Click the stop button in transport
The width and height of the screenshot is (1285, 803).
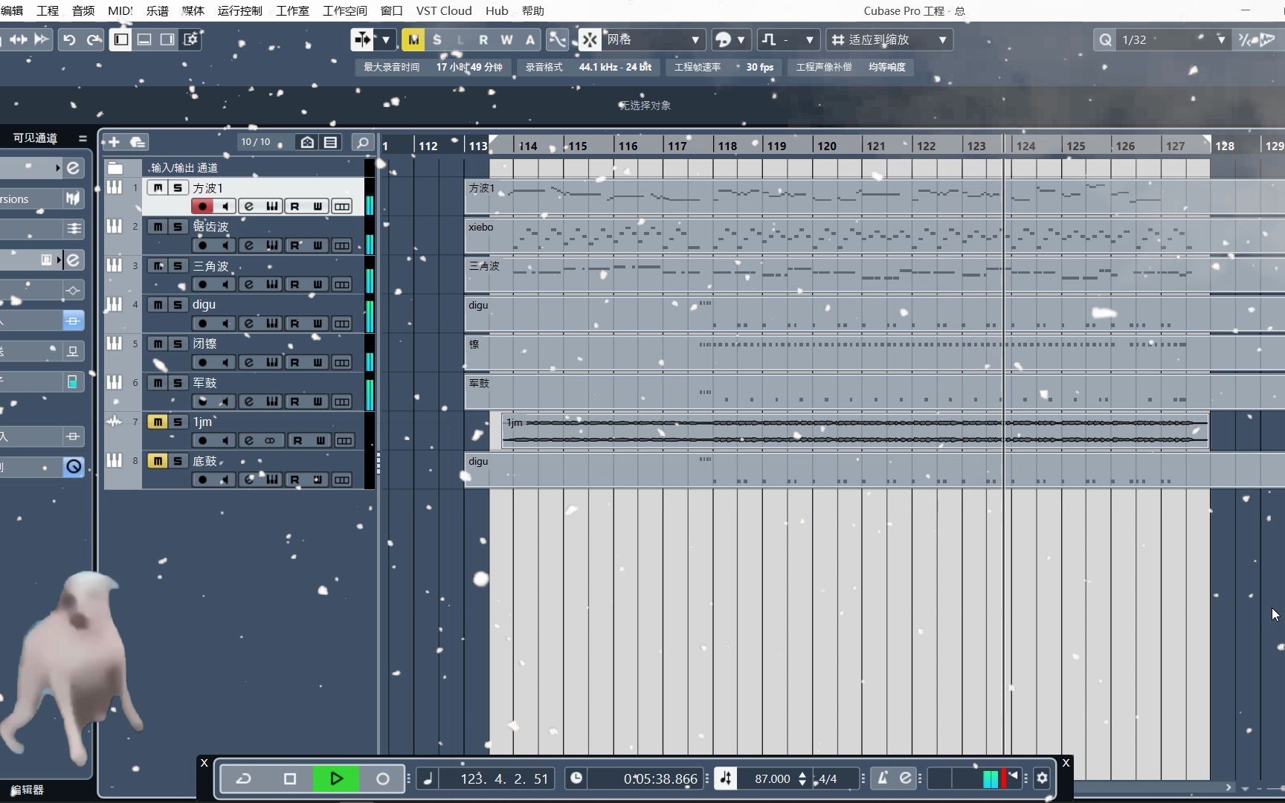290,778
